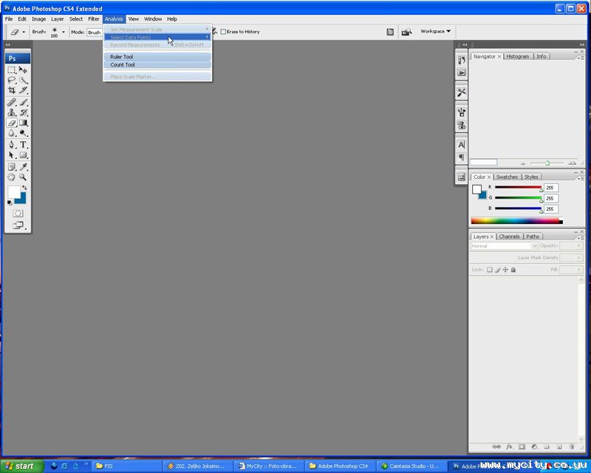Screen dimensions: 591x473
Task: Lock layer position in Layers panel
Action: (x=505, y=270)
